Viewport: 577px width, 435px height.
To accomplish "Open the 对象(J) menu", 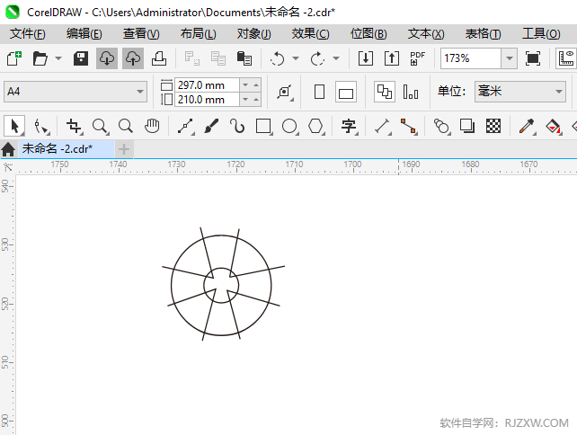I will 254,34.
